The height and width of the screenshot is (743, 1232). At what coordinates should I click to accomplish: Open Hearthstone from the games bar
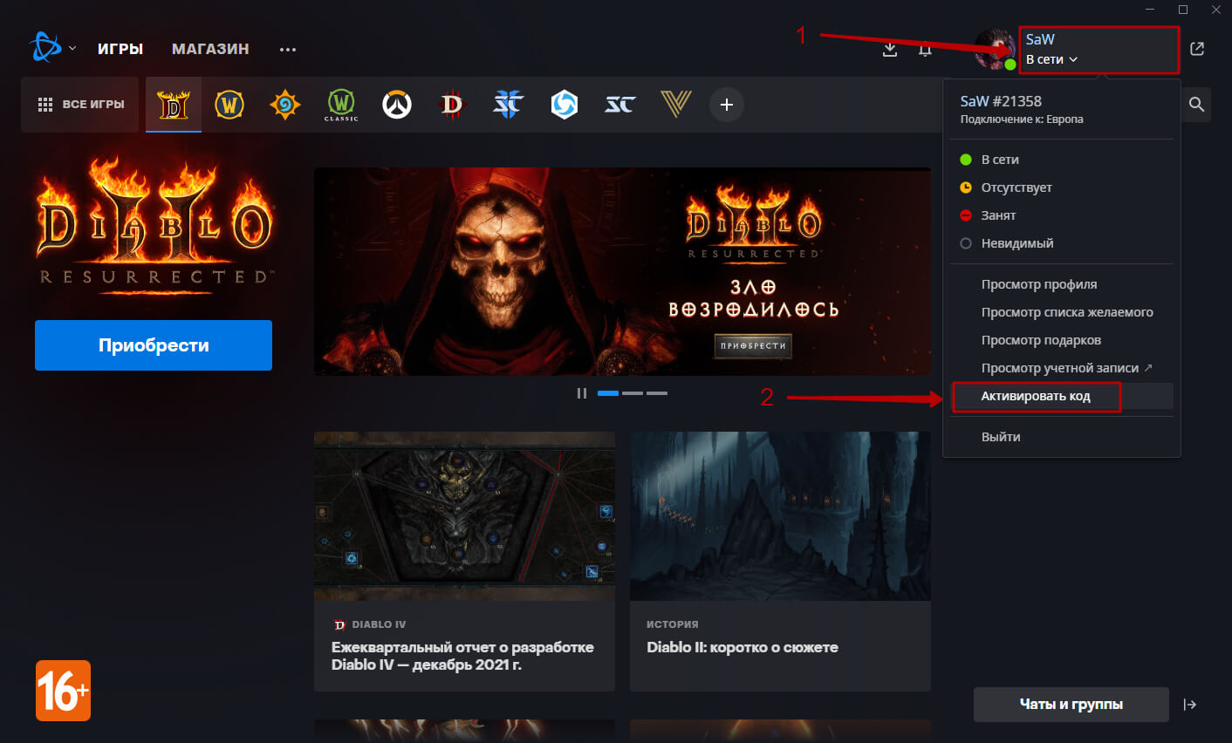285,105
